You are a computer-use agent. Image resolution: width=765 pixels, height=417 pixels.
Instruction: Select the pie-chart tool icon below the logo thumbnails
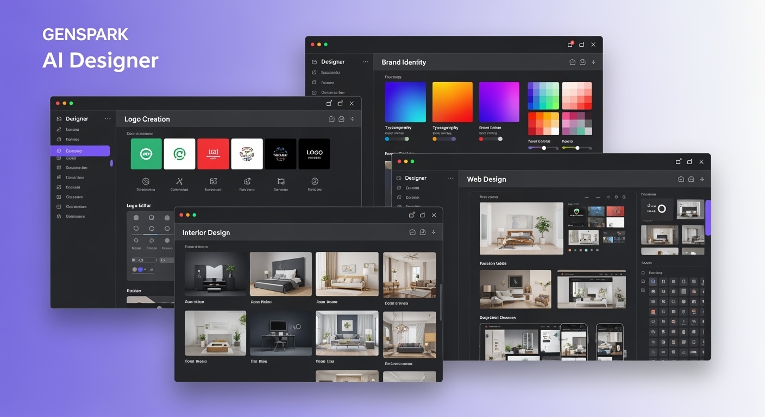pyautogui.click(x=146, y=181)
